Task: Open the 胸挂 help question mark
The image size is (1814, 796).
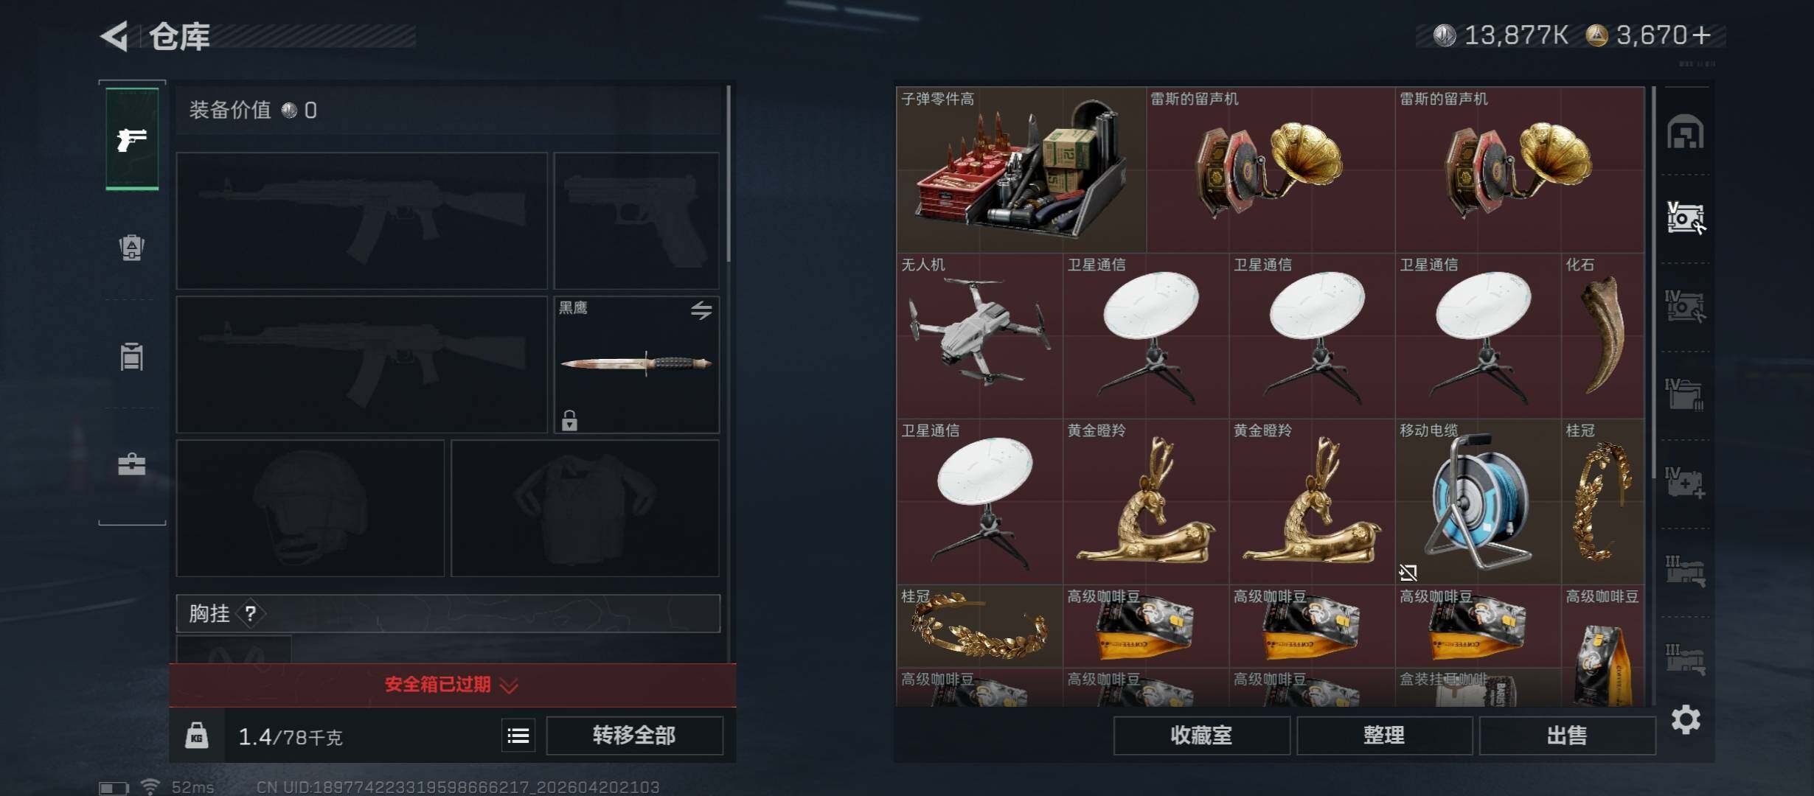Action: pyautogui.click(x=251, y=613)
